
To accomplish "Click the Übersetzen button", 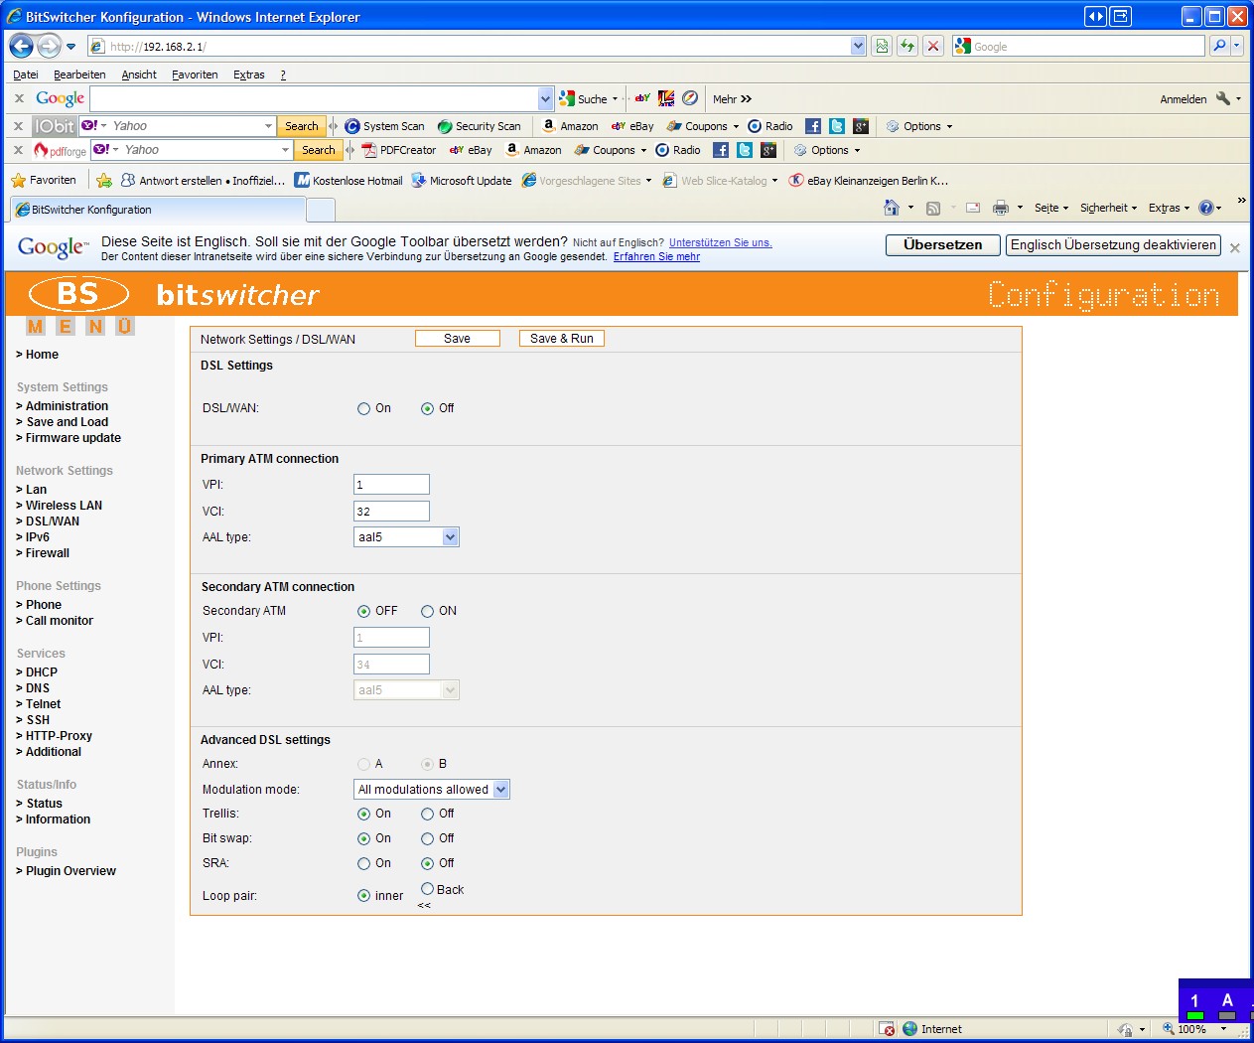I will 942,245.
